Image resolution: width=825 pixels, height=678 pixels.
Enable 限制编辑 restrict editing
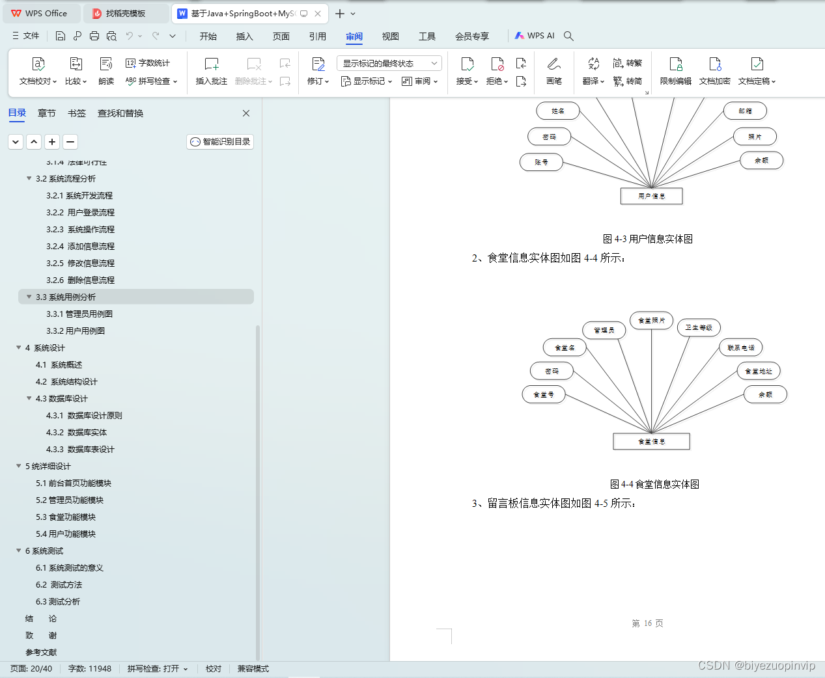(676, 72)
